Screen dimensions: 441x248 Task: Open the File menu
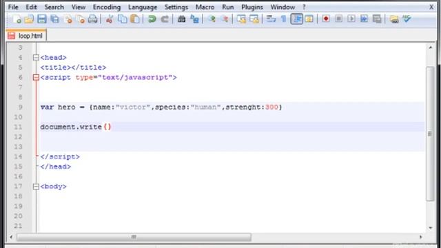point(13,7)
